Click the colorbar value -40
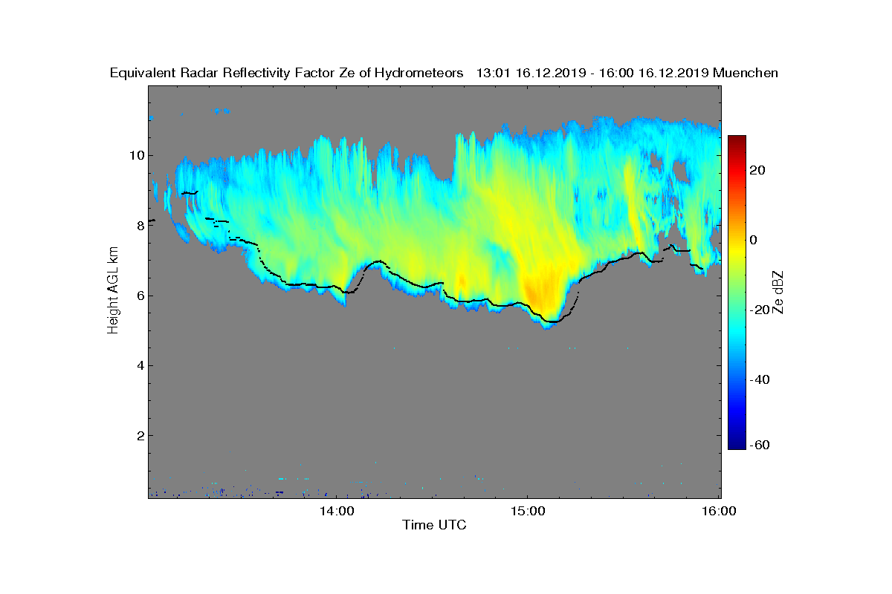 pos(760,380)
